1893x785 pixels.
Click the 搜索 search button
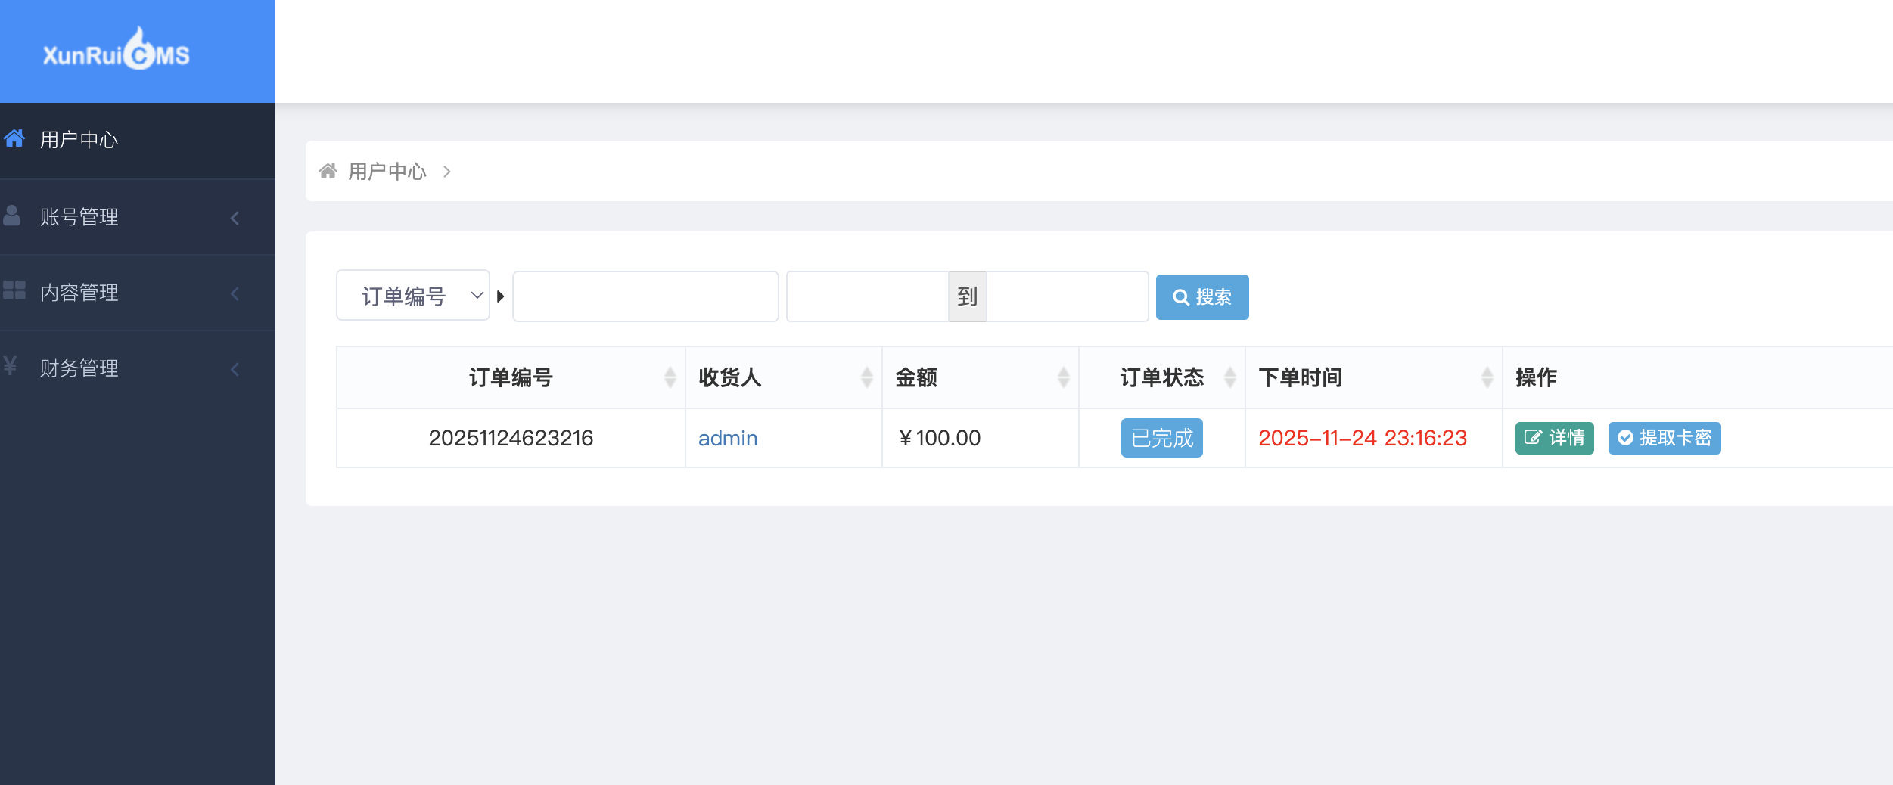pos(1201,297)
